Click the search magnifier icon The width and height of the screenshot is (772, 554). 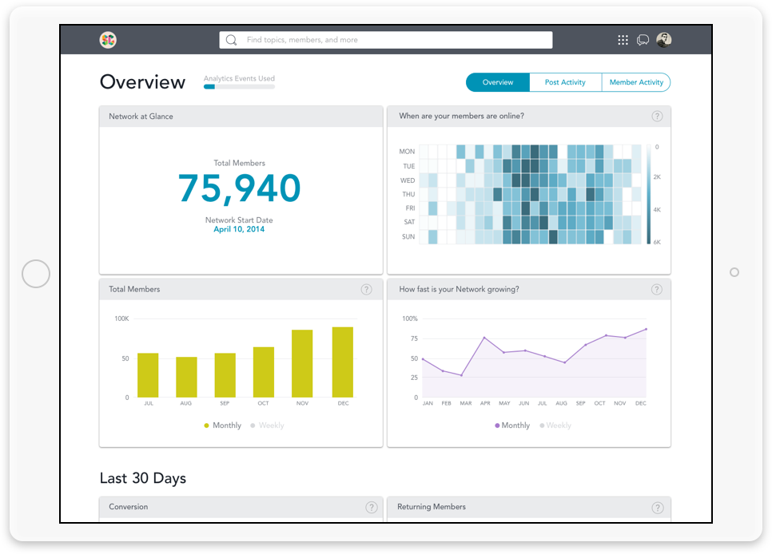pyautogui.click(x=232, y=40)
